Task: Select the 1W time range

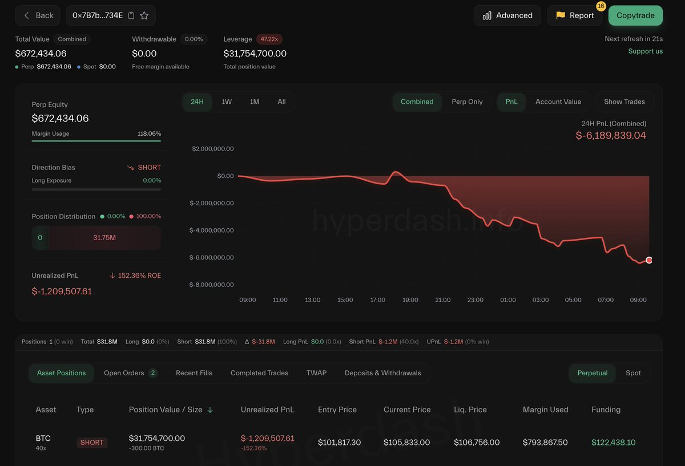Action: (x=227, y=102)
